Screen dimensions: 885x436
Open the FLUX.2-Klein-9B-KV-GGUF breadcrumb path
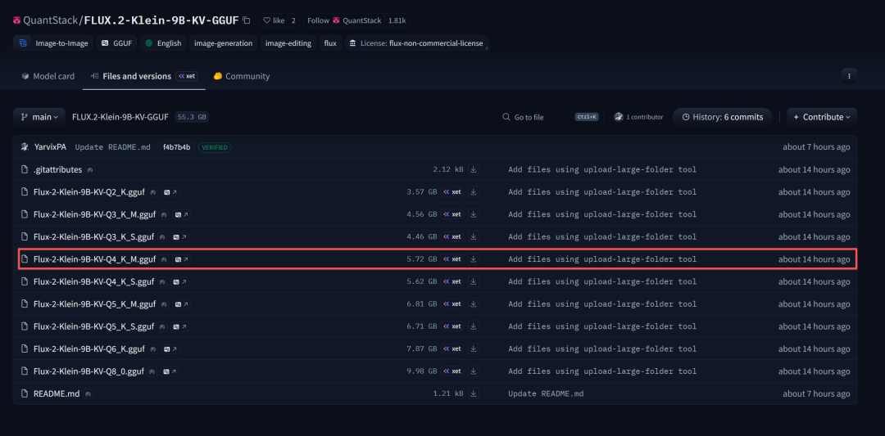(120, 117)
